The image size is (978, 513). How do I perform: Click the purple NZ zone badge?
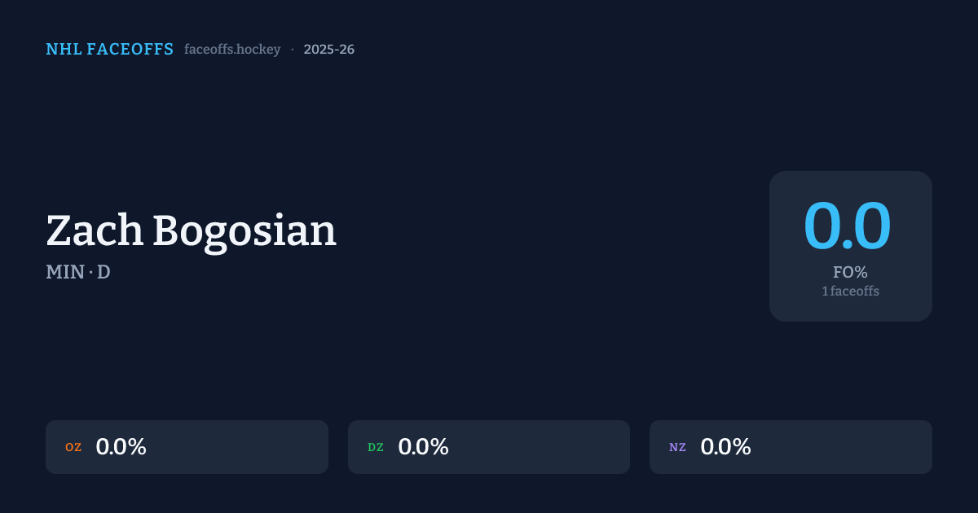pyautogui.click(x=677, y=447)
